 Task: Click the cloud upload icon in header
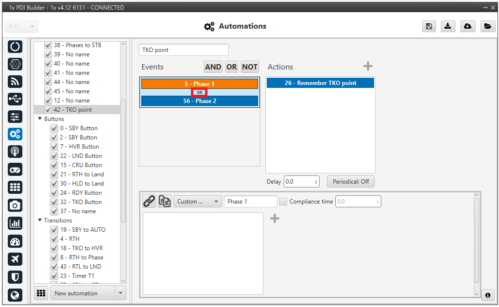tap(467, 26)
